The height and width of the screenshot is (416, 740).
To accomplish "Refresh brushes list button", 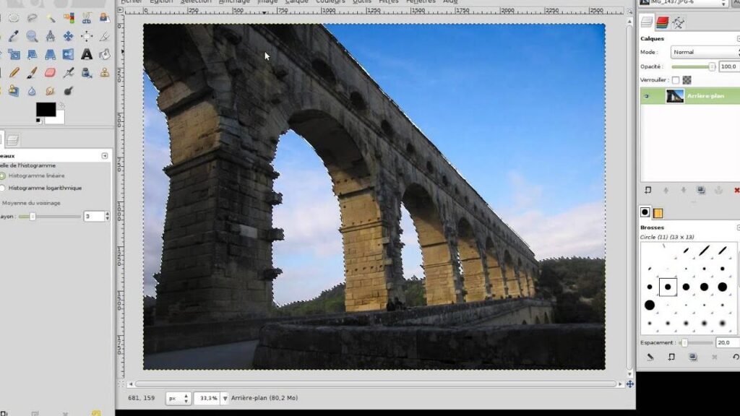I will tap(736, 357).
